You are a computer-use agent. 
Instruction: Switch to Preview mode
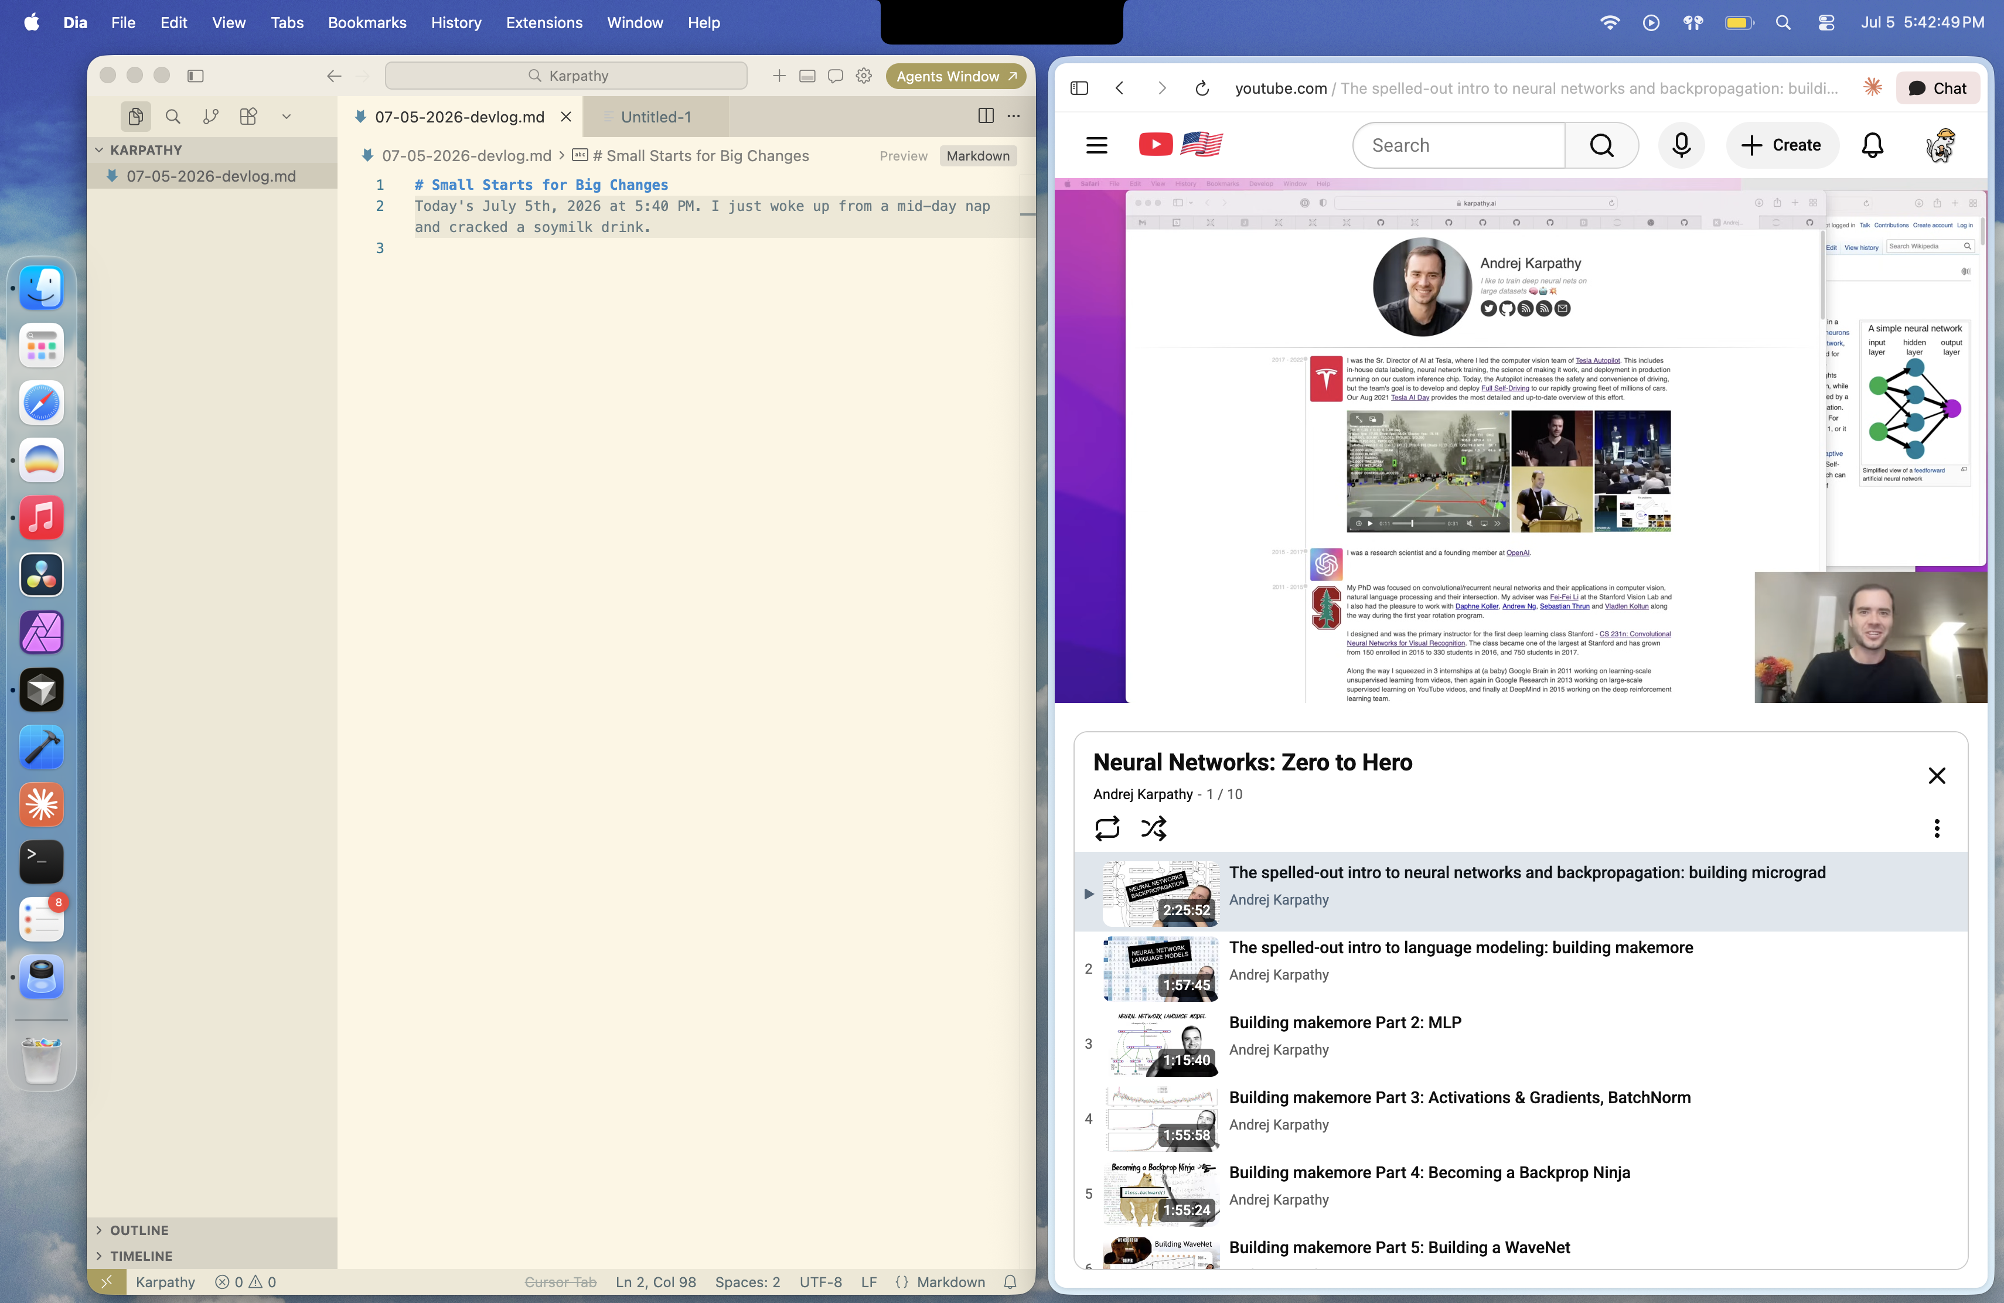click(902, 156)
